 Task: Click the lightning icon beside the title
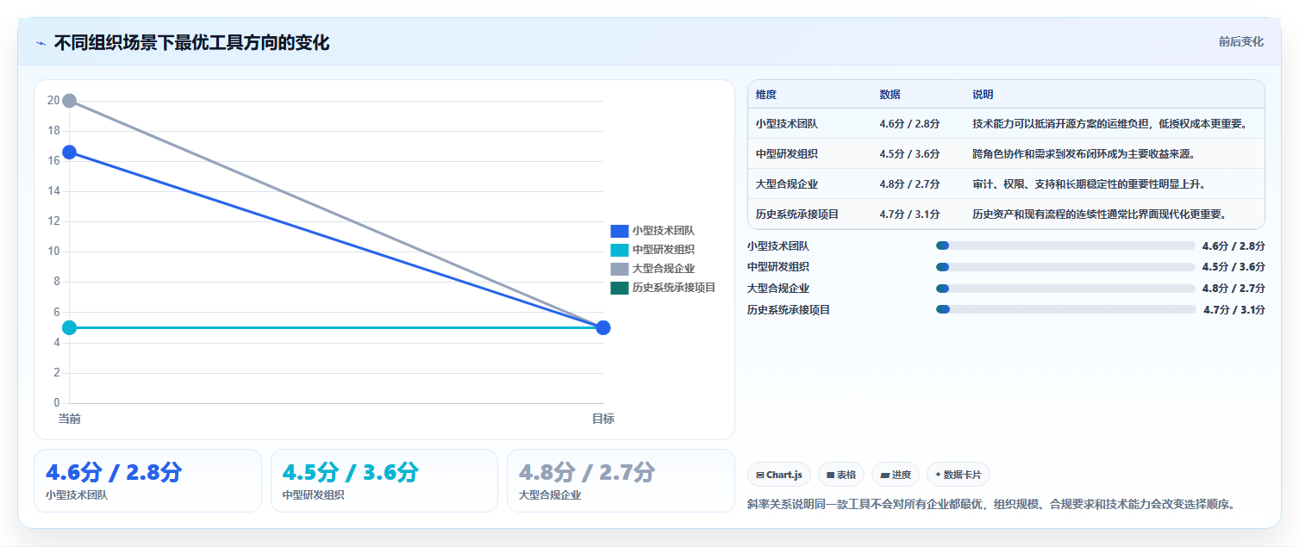point(41,43)
